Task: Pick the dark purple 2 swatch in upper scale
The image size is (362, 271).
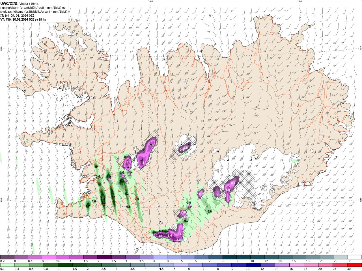Action: coord(104,257)
